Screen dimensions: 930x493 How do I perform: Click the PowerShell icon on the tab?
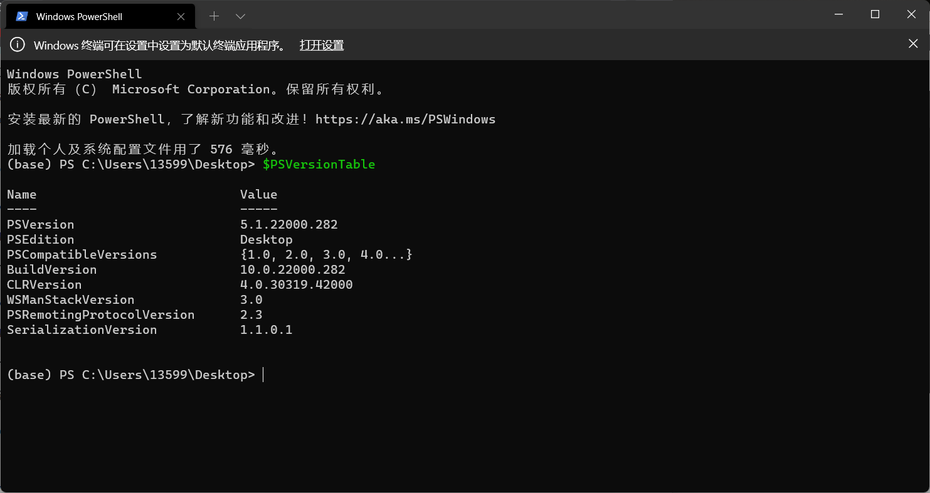tap(21, 16)
